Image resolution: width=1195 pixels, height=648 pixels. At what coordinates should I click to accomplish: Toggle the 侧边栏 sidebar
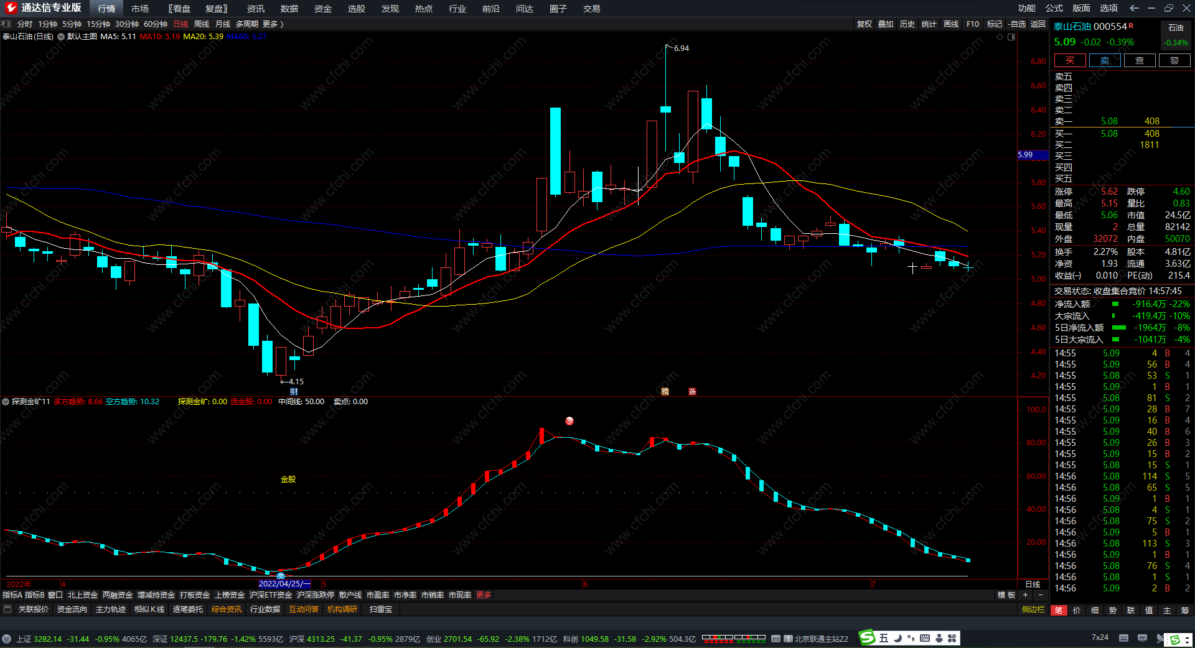coord(1033,609)
